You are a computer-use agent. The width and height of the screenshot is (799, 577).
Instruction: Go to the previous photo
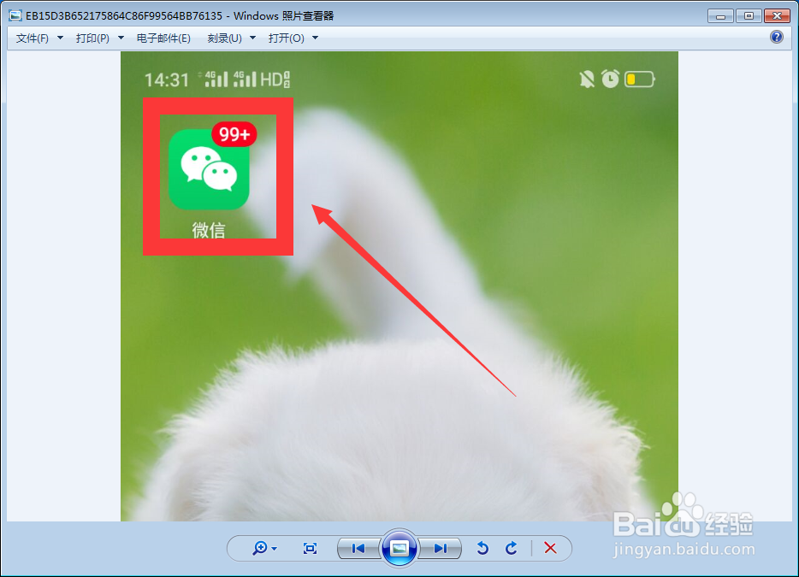[358, 549]
